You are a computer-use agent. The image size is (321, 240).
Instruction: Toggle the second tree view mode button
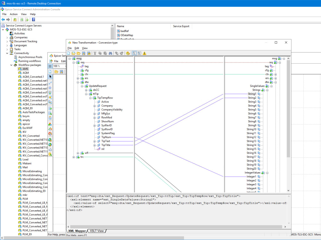[139, 53]
